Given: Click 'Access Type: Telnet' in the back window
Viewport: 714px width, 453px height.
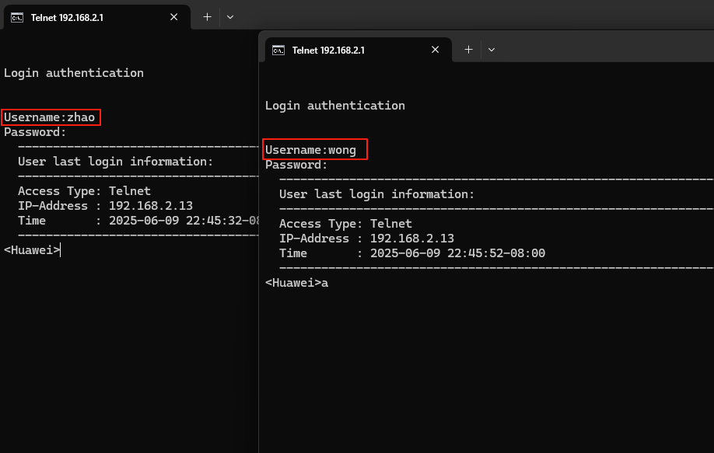Looking at the screenshot, I should pyautogui.click(x=84, y=191).
